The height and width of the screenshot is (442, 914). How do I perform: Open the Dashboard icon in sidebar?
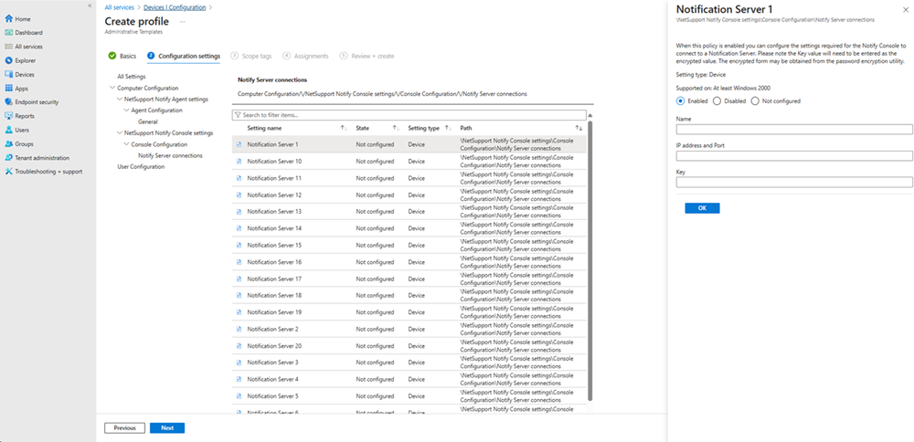coord(8,33)
